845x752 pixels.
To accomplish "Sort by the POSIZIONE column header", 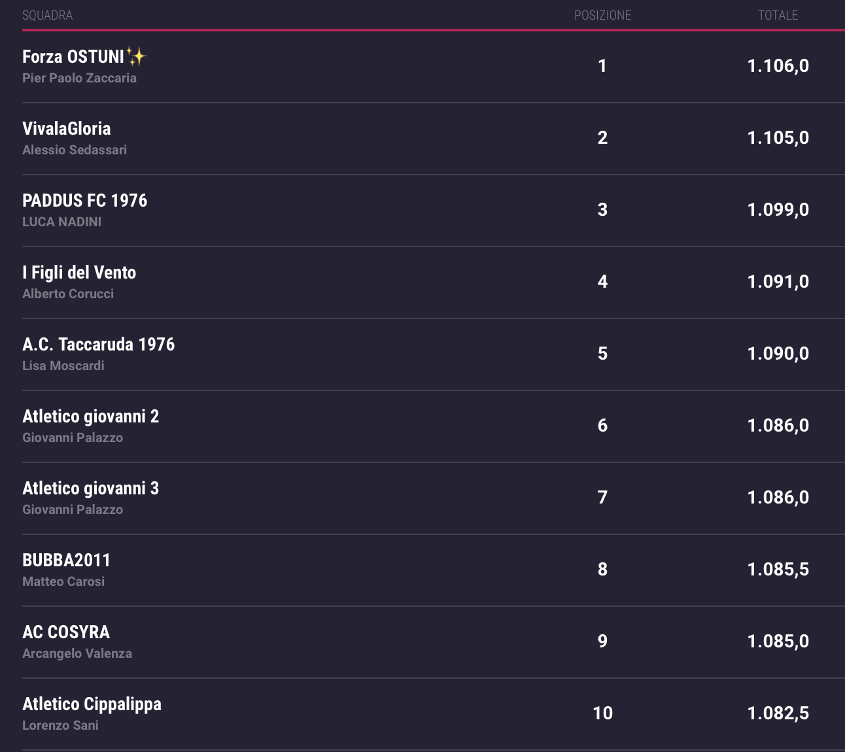I will click(602, 15).
